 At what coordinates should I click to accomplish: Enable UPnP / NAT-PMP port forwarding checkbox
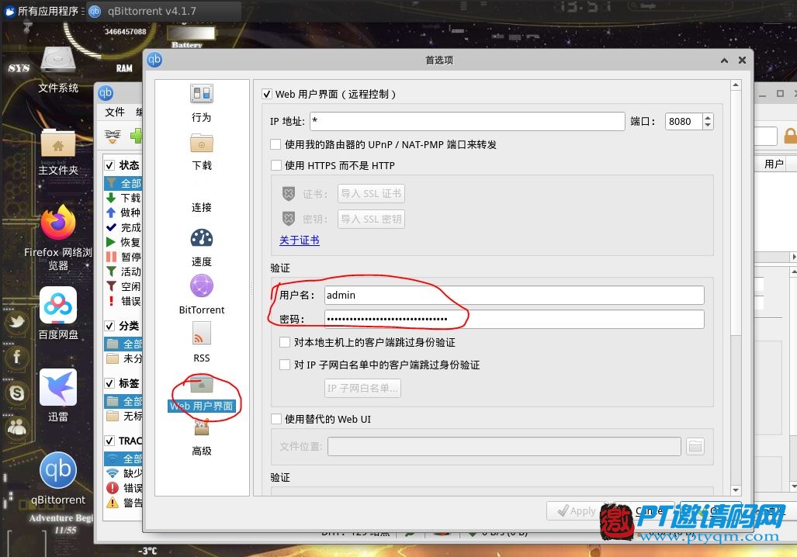tap(275, 144)
